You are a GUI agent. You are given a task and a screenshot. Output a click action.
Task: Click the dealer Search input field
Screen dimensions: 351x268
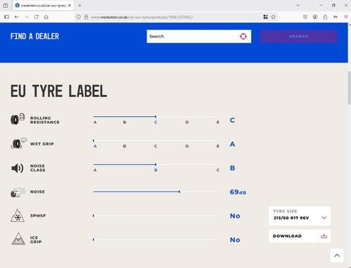(199, 37)
